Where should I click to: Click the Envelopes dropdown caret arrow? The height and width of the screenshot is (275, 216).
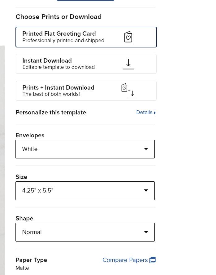pos(146,149)
